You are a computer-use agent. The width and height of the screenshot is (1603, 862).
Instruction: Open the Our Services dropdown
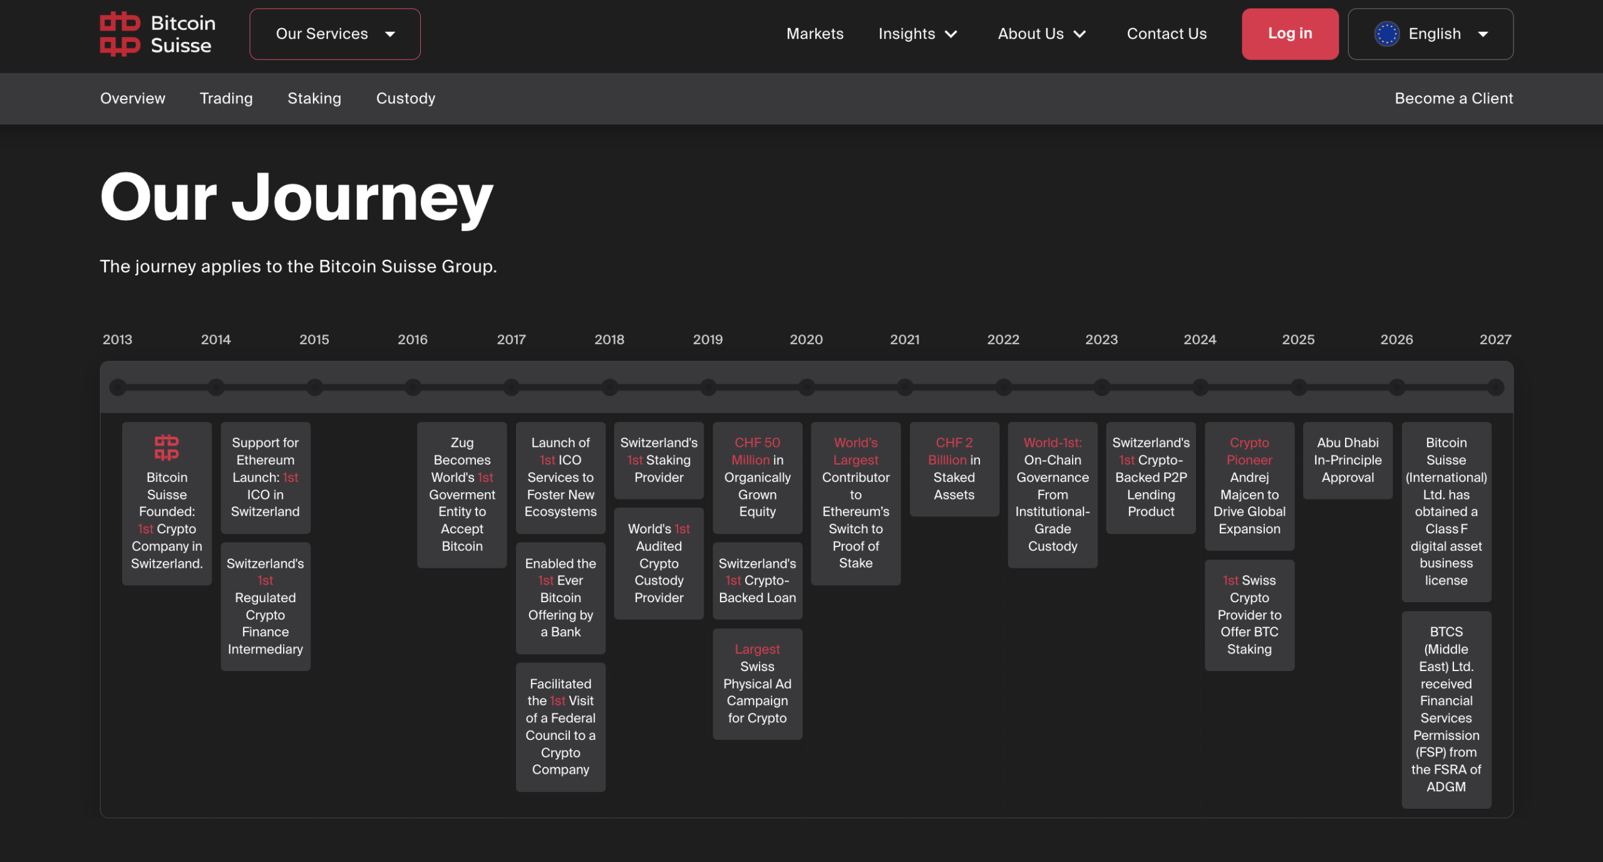click(335, 34)
